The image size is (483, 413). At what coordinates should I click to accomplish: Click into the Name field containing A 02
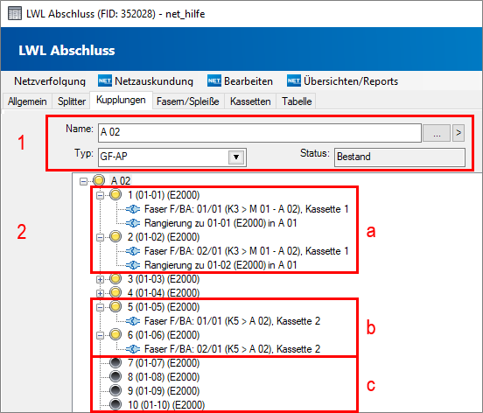click(x=260, y=133)
